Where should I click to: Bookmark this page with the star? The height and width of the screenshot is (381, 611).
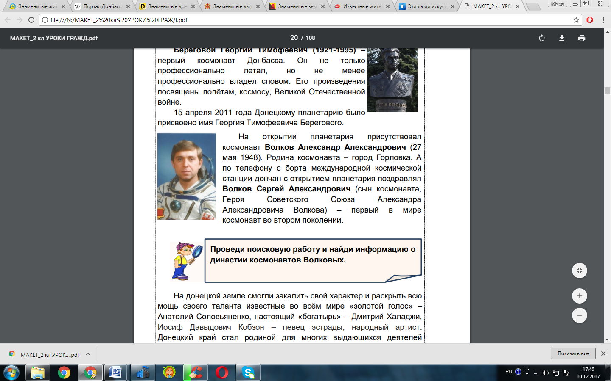pyautogui.click(x=576, y=20)
